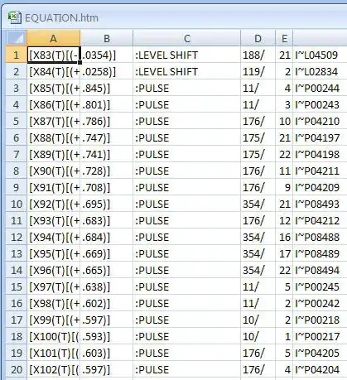Click cell containing I~P04211
The image size is (347, 380).
(x=320, y=171)
